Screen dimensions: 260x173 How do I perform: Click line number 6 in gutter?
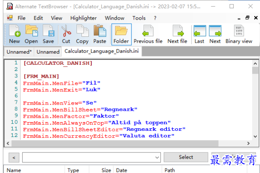16,96
